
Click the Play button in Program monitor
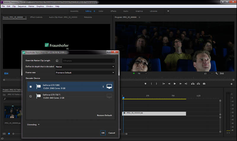click(x=175, y=84)
